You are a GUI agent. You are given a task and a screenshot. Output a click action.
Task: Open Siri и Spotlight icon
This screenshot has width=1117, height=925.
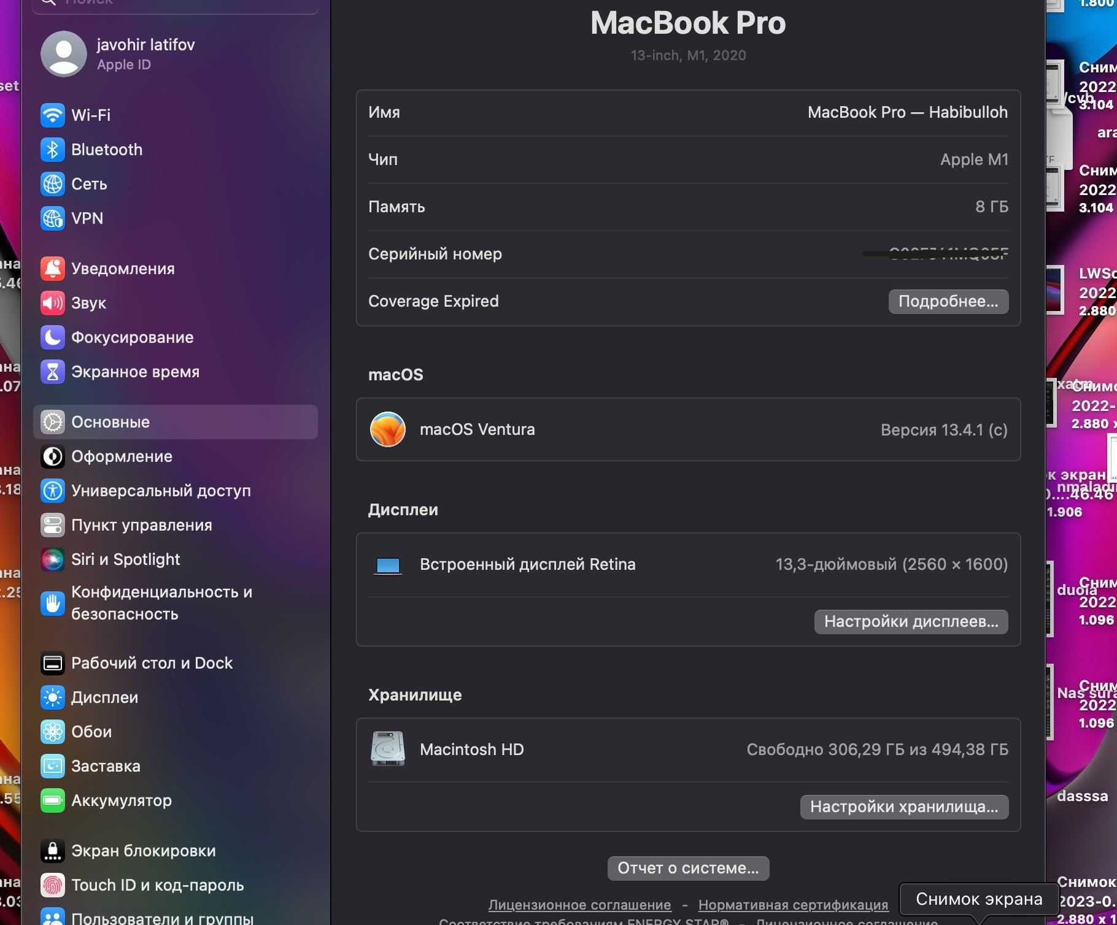pyautogui.click(x=53, y=559)
